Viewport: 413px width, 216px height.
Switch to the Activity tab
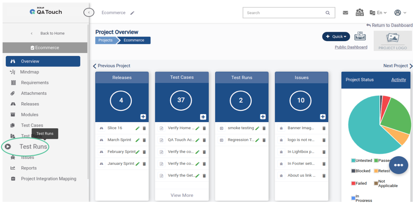point(399,80)
